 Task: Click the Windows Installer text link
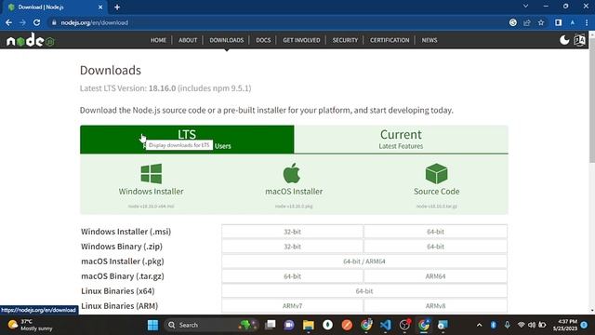click(151, 192)
